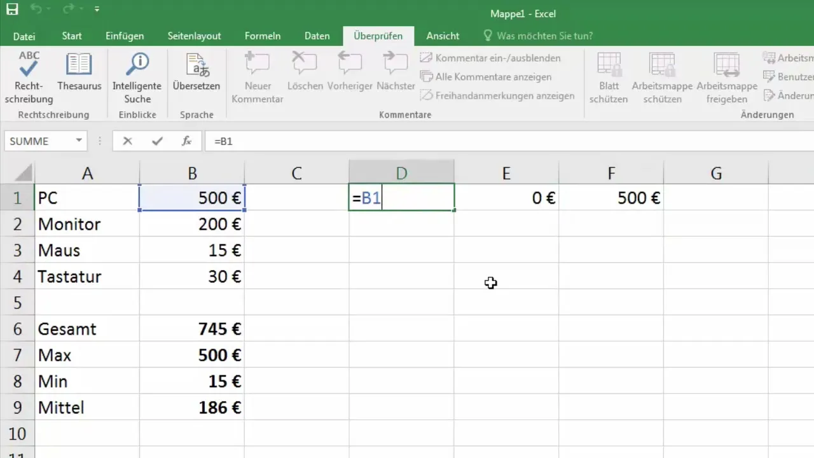Click cell A4 labeled Tastatur
This screenshot has height=458, width=814.
pyautogui.click(x=87, y=276)
